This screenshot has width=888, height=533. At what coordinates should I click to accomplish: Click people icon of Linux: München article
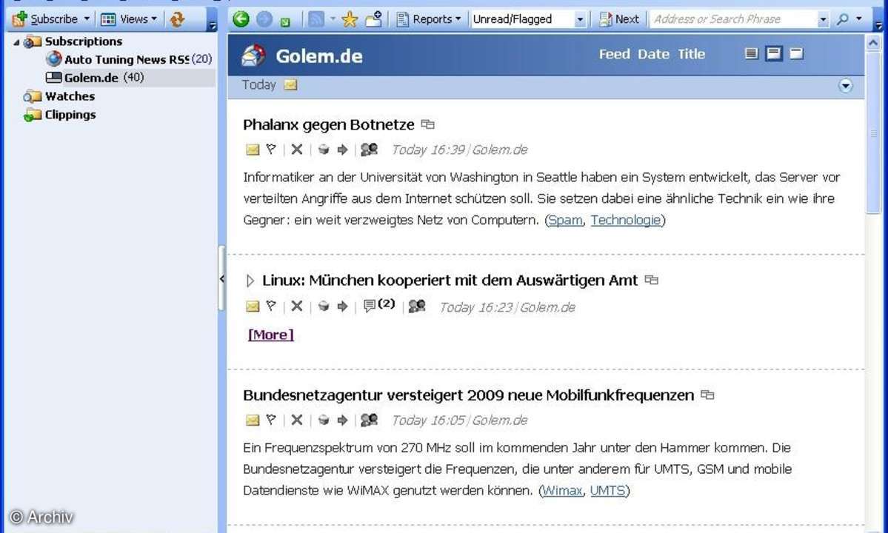pos(417,306)
